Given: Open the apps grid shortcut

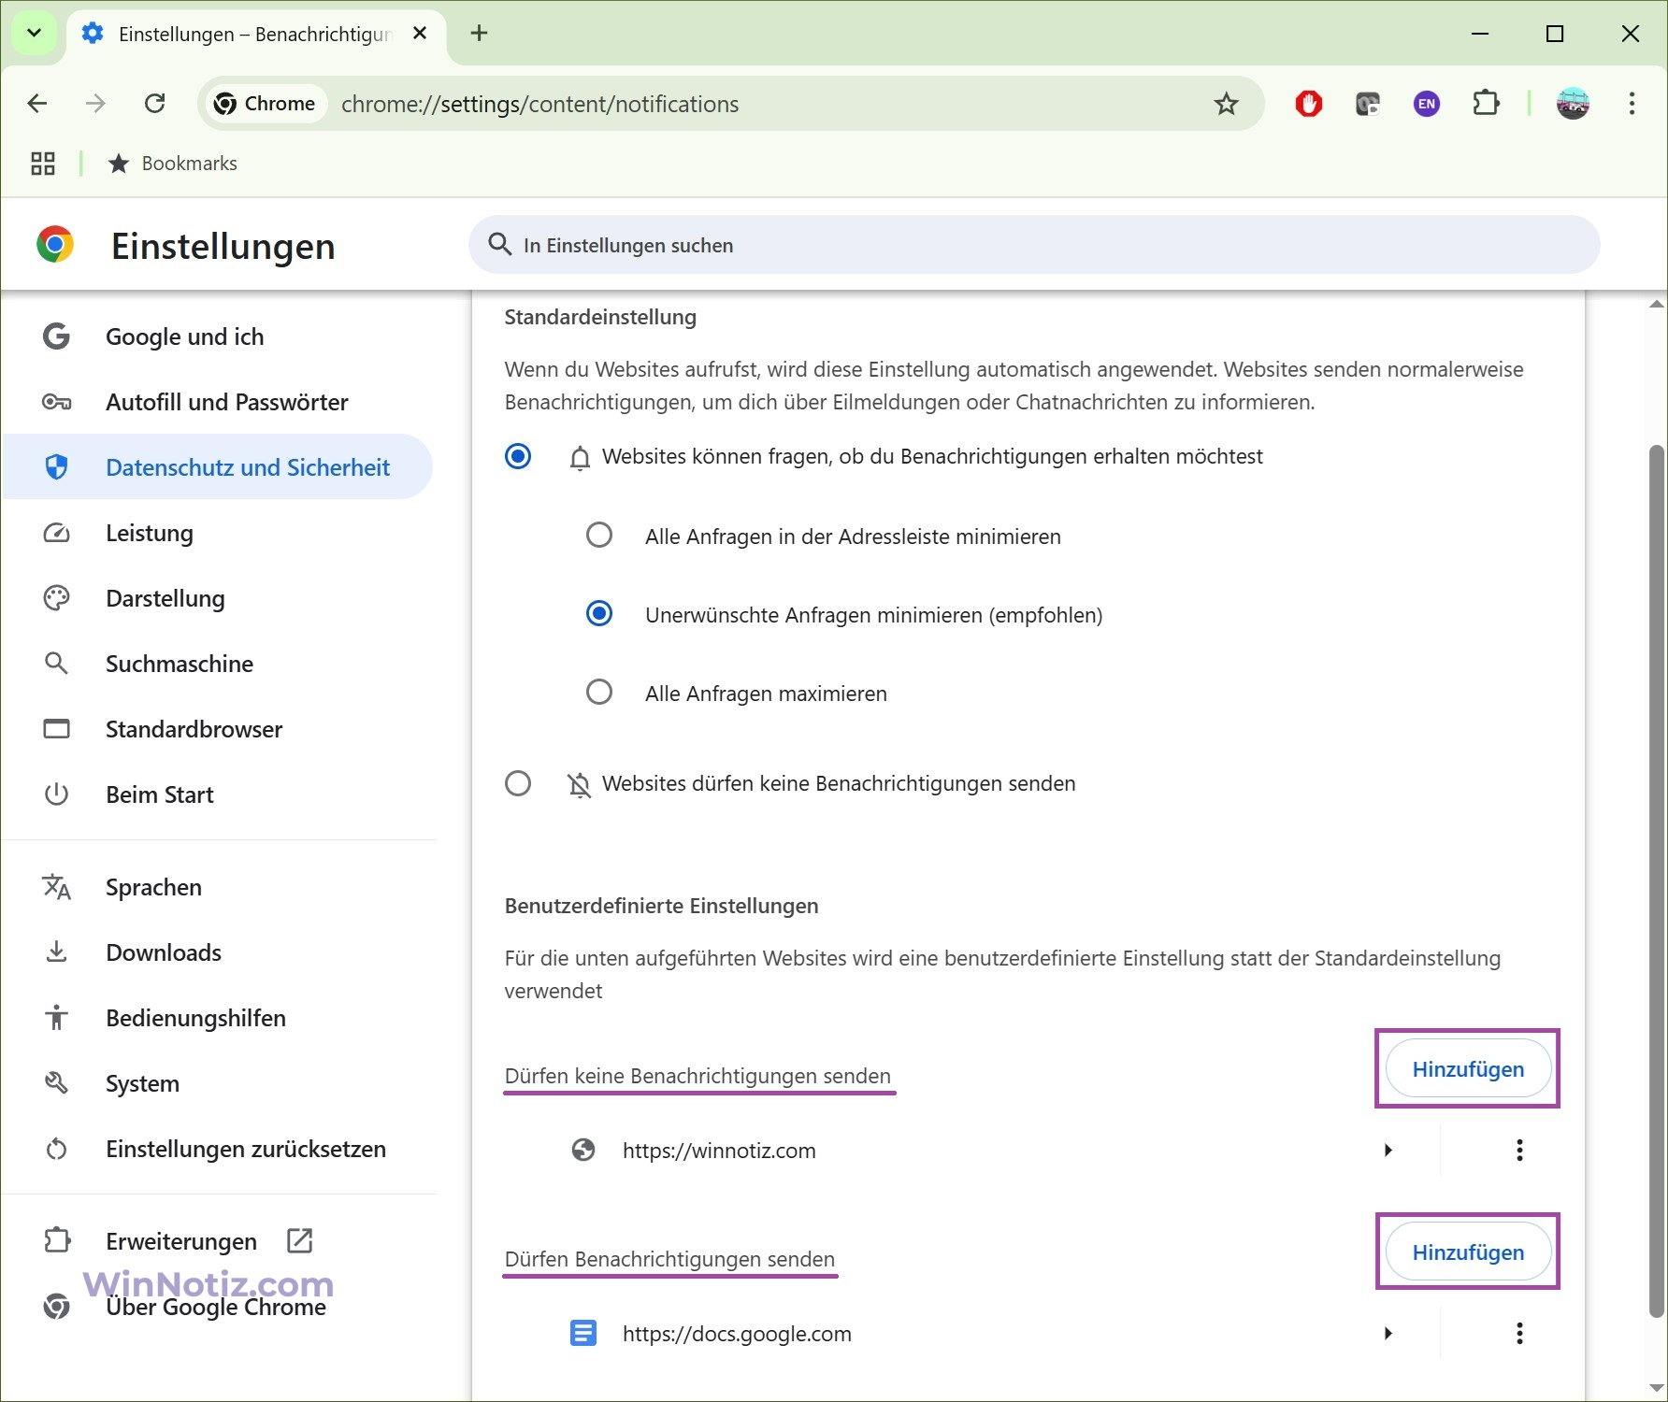Looking at the screenshot, I should tap(43, 164).
